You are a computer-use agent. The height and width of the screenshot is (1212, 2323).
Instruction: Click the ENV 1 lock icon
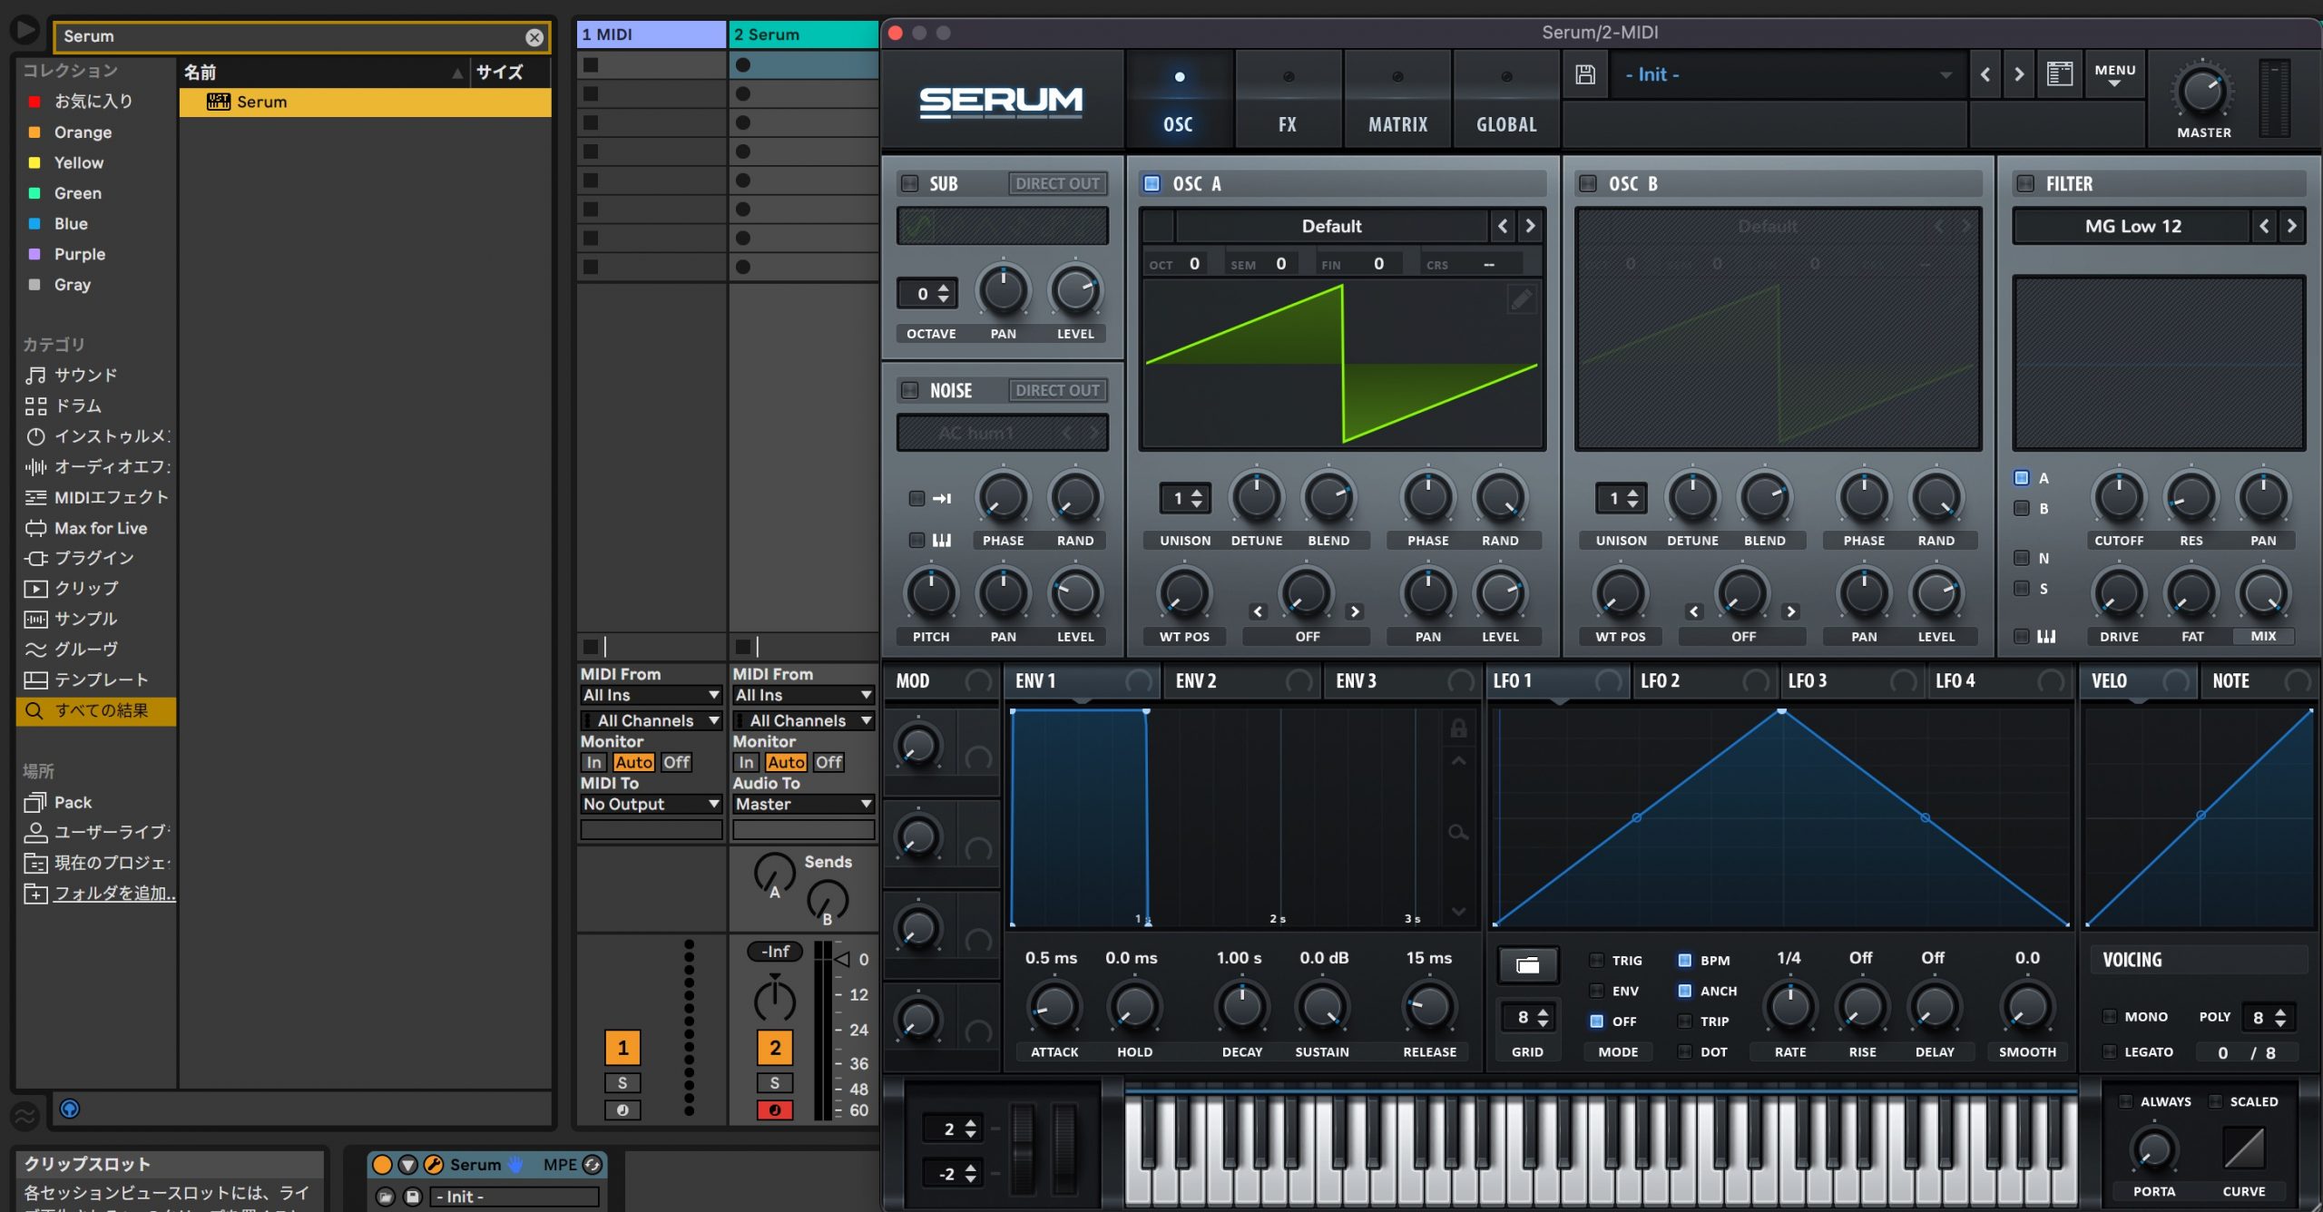[x=1458, y=728]
